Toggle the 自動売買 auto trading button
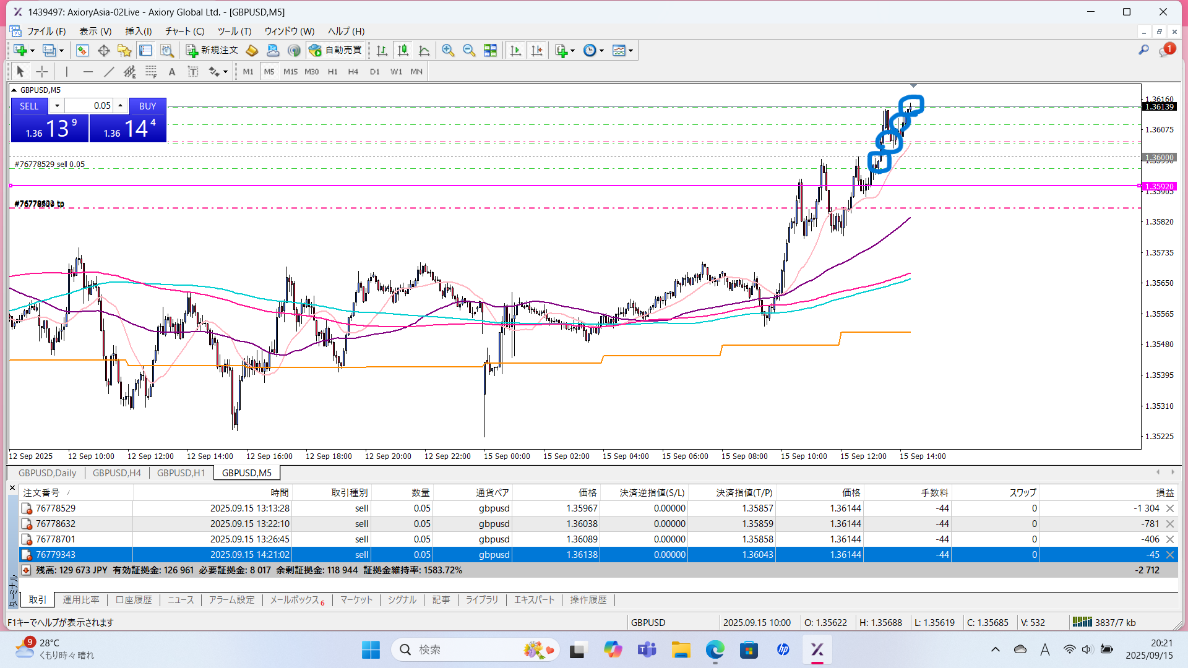1188x668 pixels. [336, 51]
